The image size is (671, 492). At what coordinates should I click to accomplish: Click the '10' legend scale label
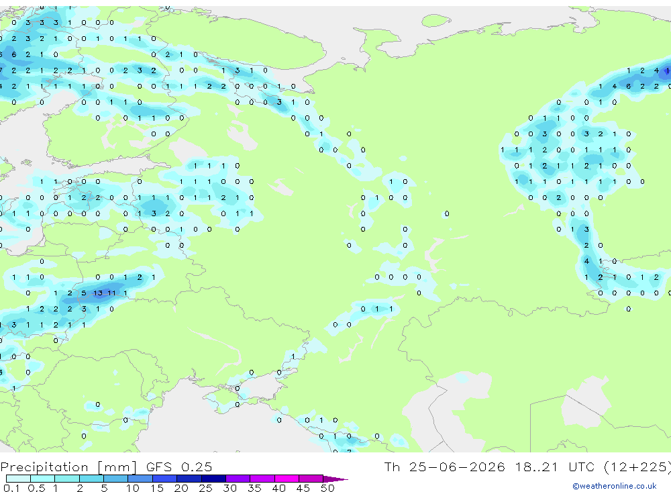(x=132, y=488)
